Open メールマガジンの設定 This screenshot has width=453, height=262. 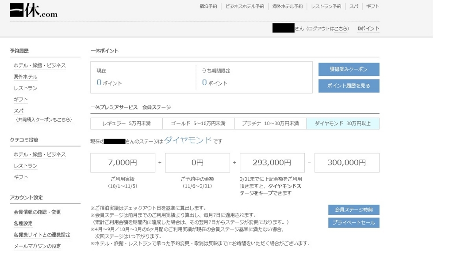click(x=37, y=246)
